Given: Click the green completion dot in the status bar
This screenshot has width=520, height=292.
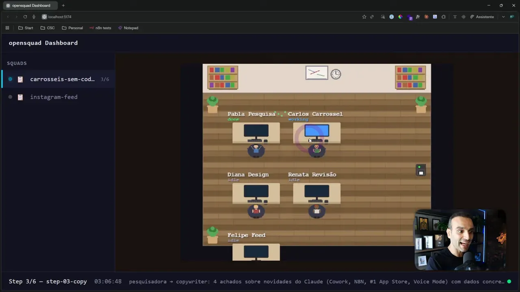Looking at the screenshot, I should point(509,281).
